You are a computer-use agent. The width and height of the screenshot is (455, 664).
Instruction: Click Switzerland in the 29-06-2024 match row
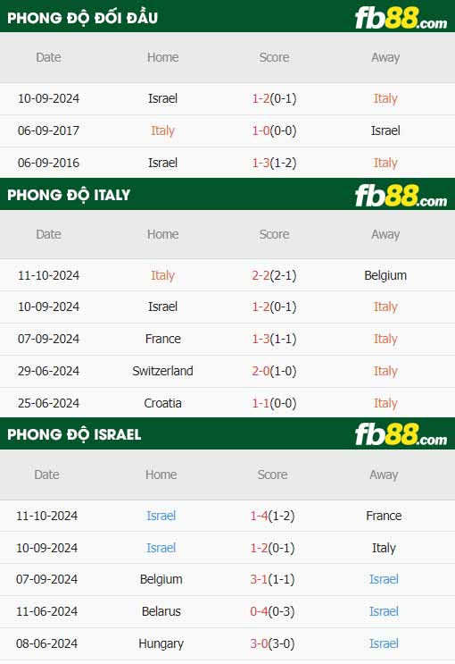162,371
